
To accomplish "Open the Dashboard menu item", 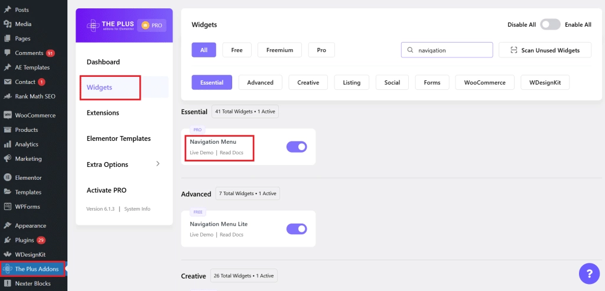I will (x=103, y=62).
